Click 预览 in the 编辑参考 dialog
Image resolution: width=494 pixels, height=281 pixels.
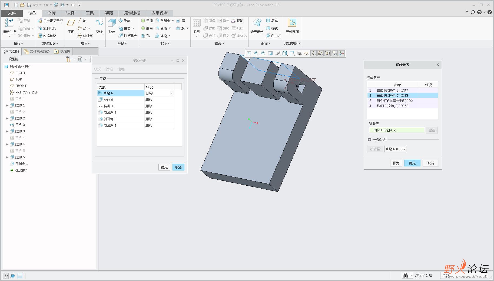point(396,163)
